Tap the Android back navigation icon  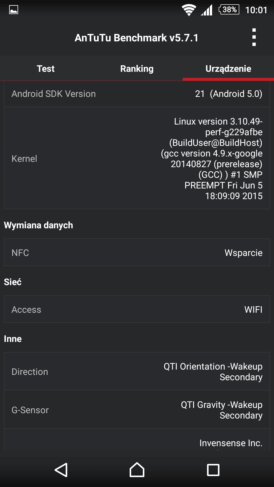pos(61,470)
